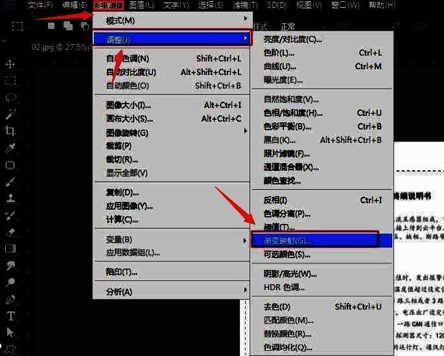The image size is (444, 356).
Task: Select the Move tool in the toolbar
Action: (10, 64)
